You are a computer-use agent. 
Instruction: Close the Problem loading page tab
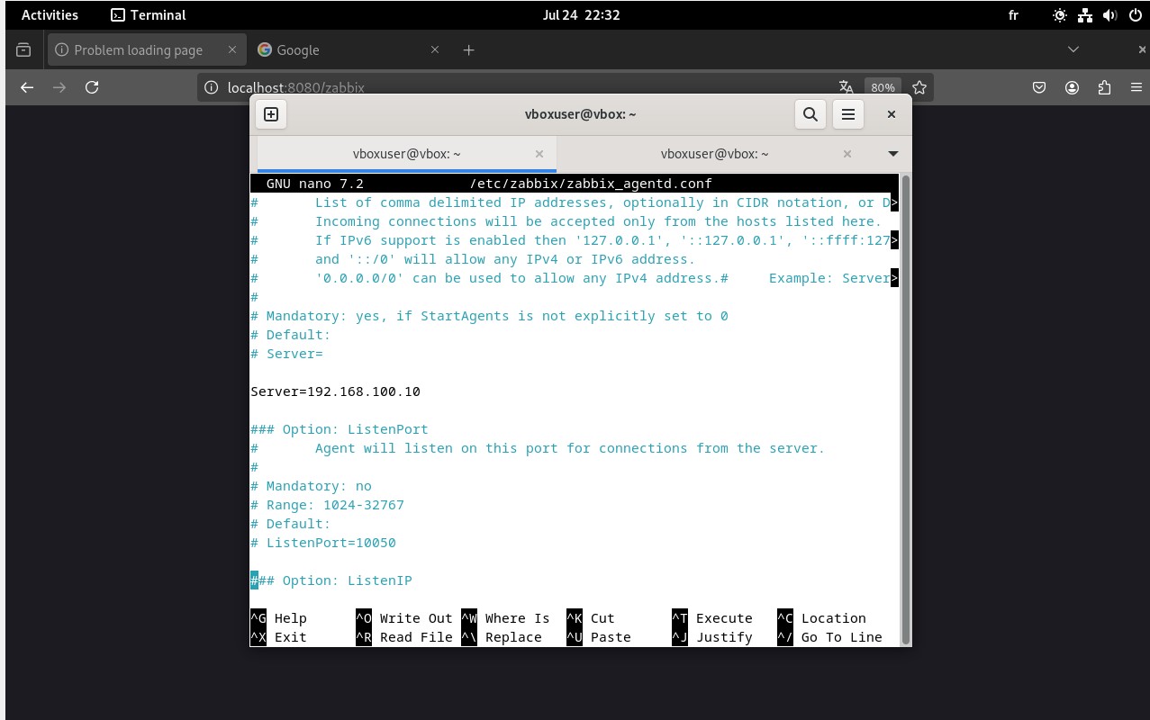(231, 50)
